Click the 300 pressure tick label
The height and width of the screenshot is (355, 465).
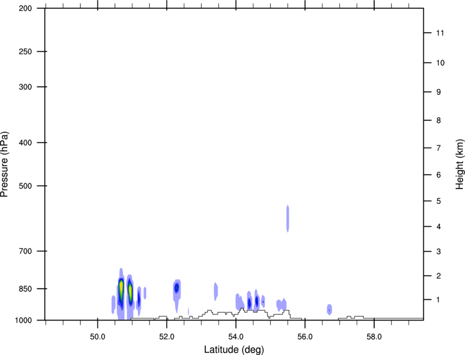[x=25, y=87]
